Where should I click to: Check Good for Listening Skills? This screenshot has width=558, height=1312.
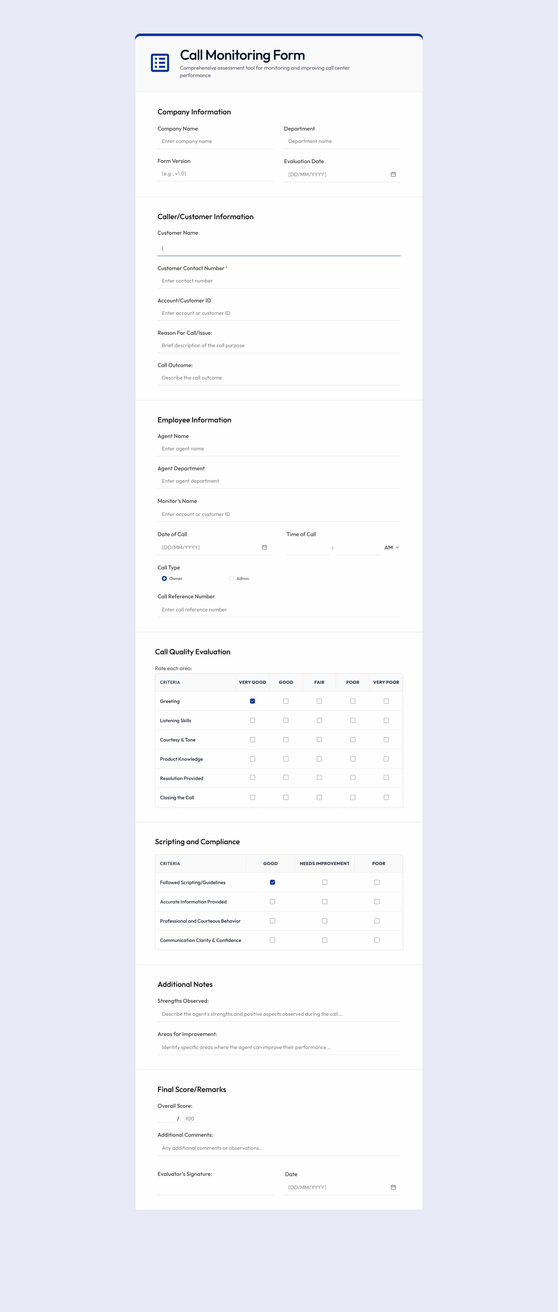tap(286, 720)
